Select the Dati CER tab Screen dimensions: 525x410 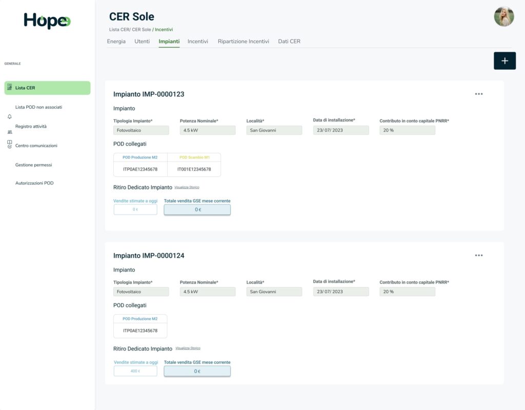(x=289, y=42)
